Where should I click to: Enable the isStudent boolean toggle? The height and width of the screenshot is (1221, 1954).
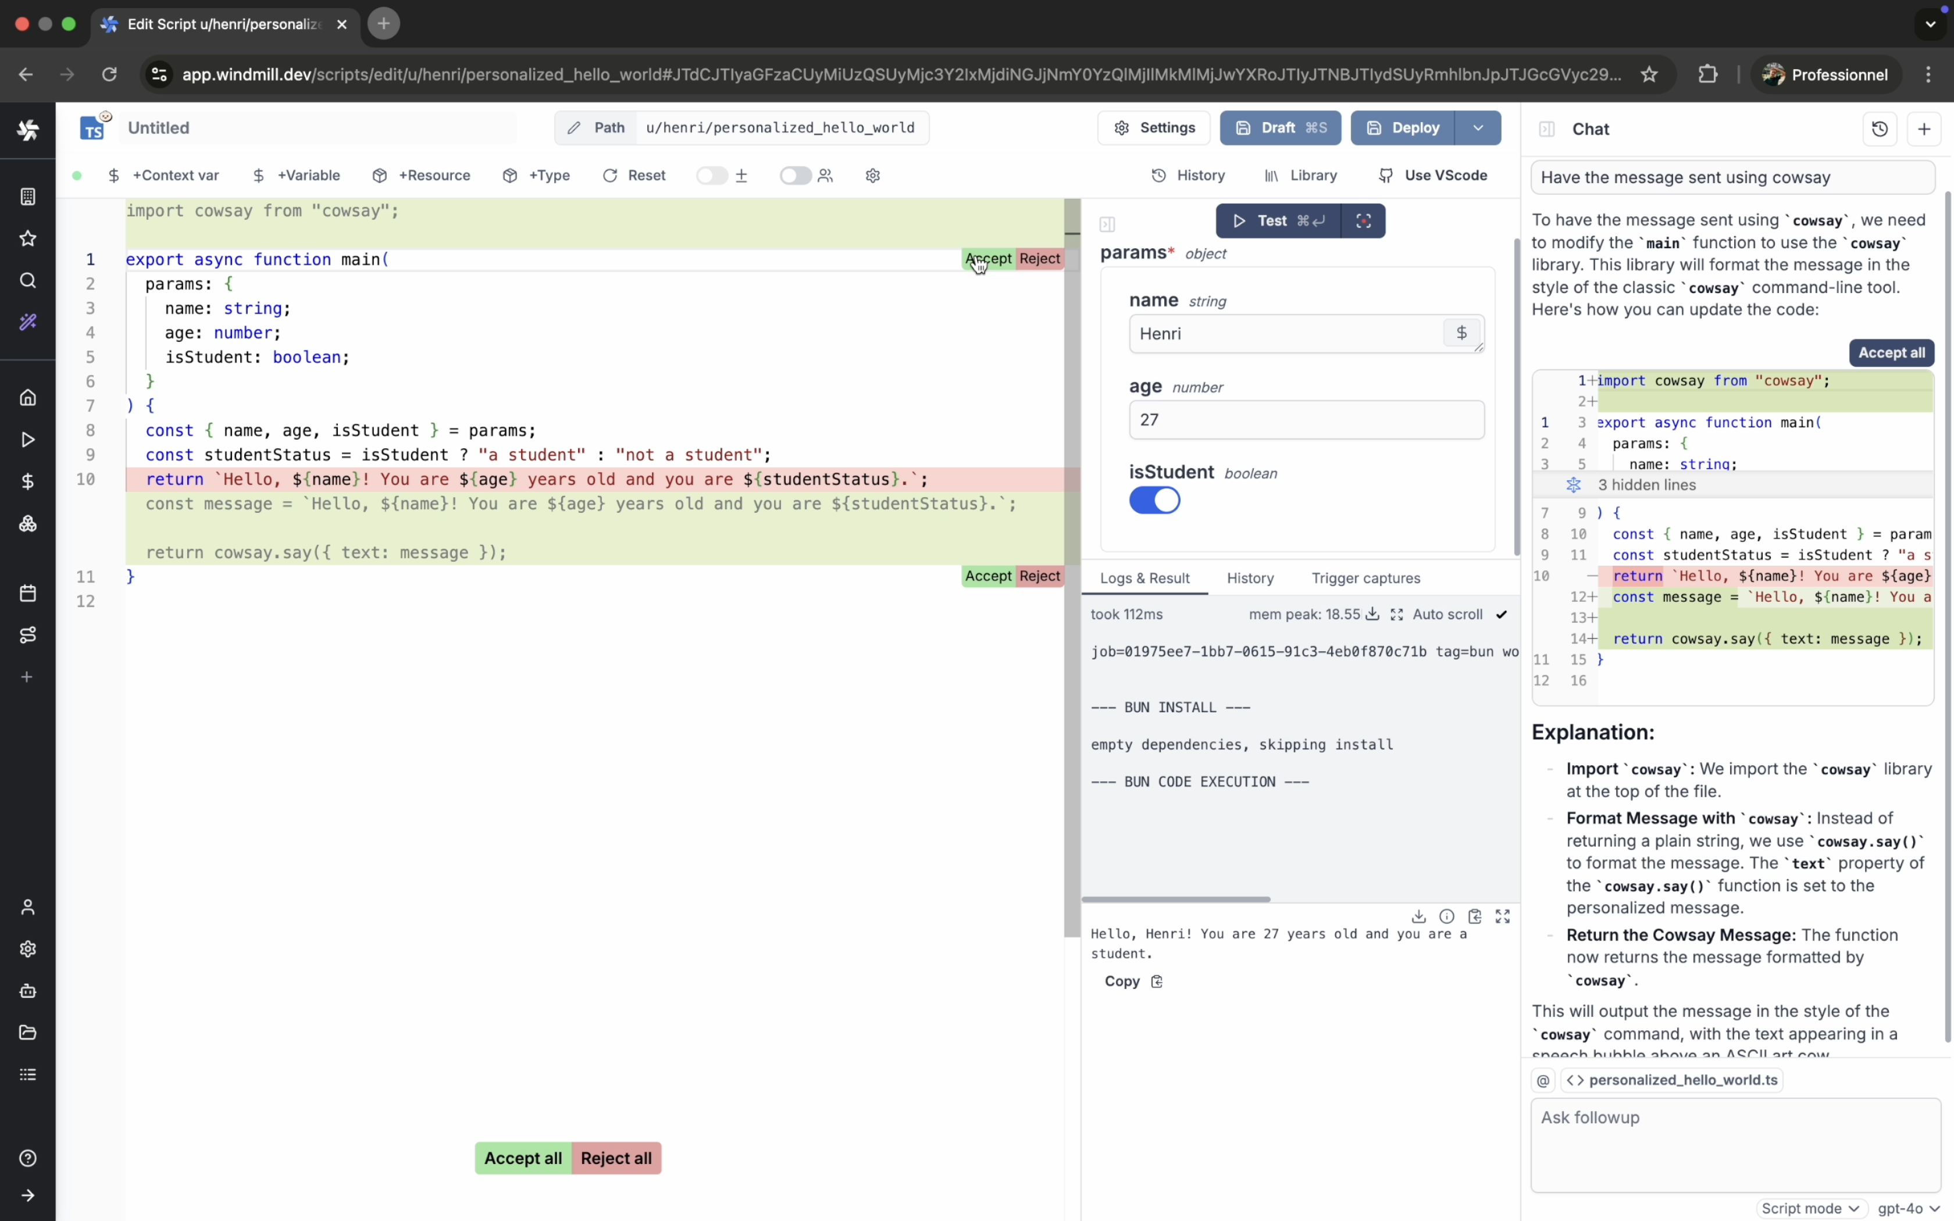coord(1154,500)
